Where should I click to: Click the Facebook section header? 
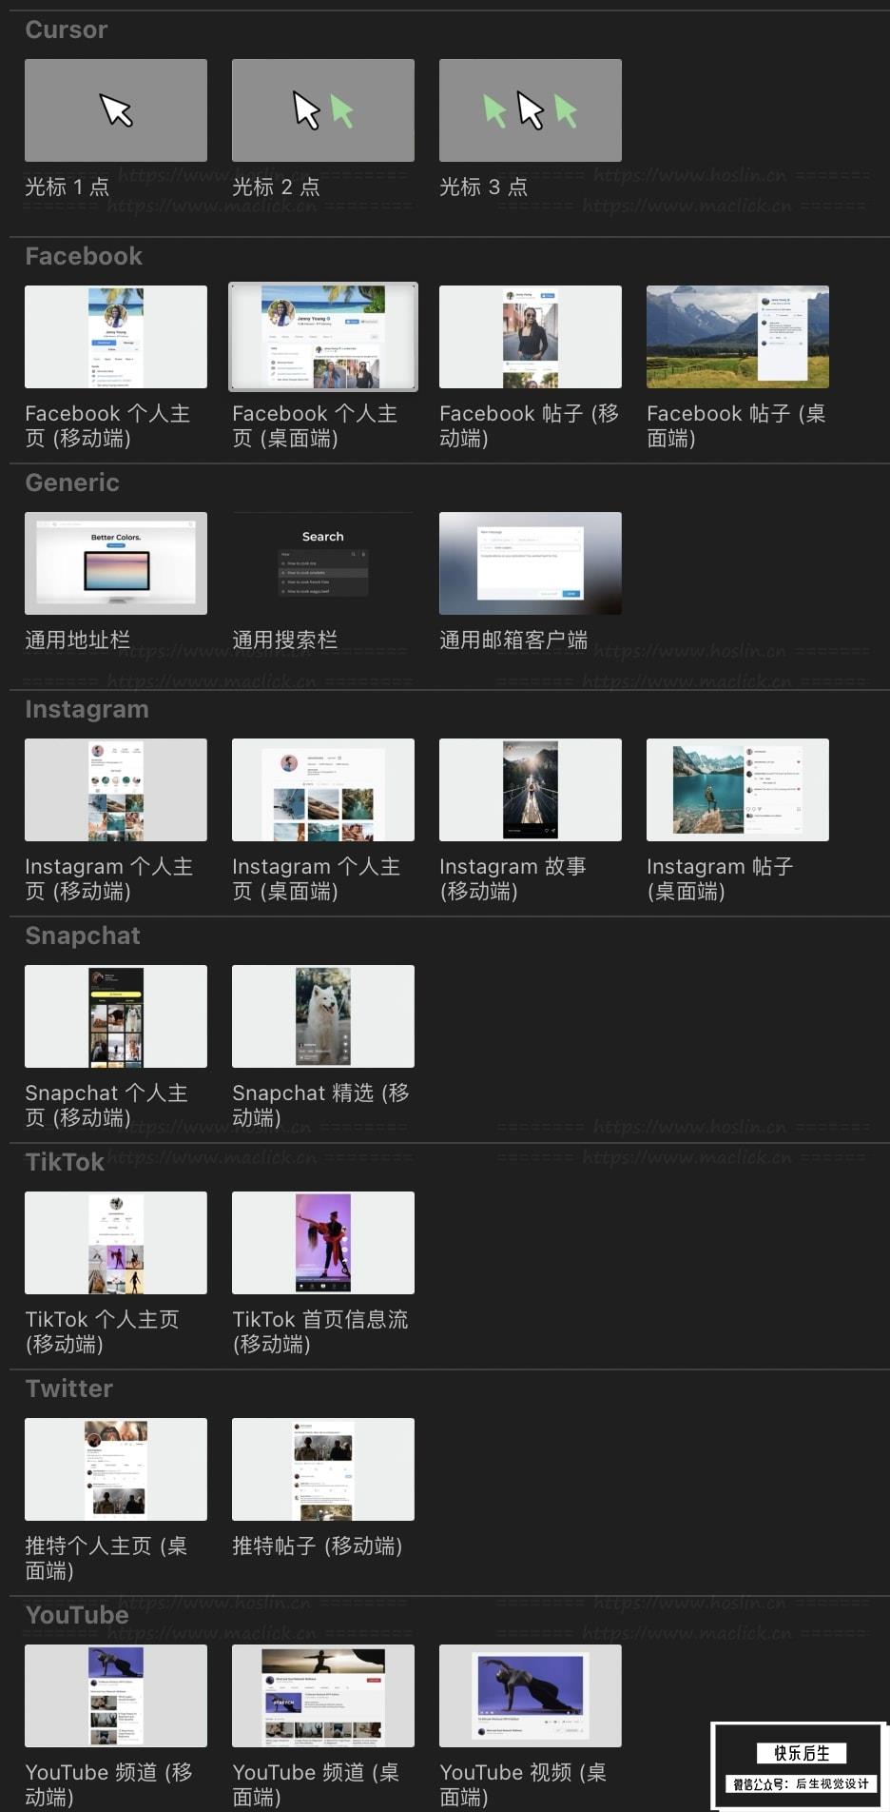tap(84, 256)
